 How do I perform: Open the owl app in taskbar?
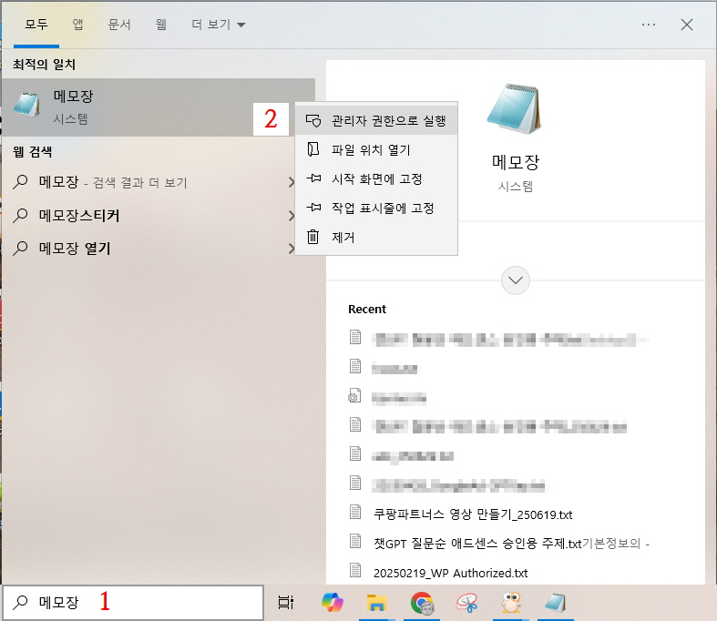pos(511,602)
